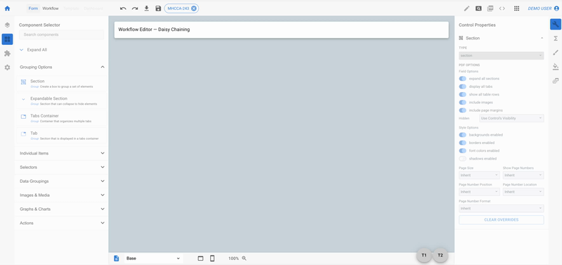Switch to desktop view icon
Image resolution: width=562 pixels, height=265 pixels.
(201, 258)
